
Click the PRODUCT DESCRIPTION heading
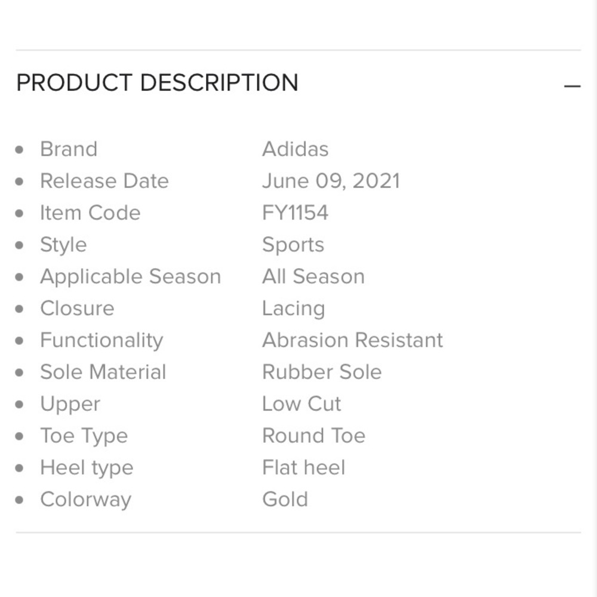tap(157, 82)
